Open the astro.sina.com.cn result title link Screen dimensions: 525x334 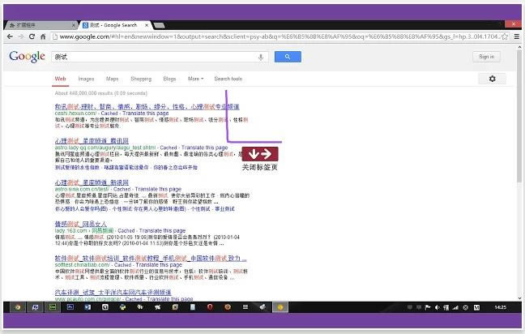(92, 182)
